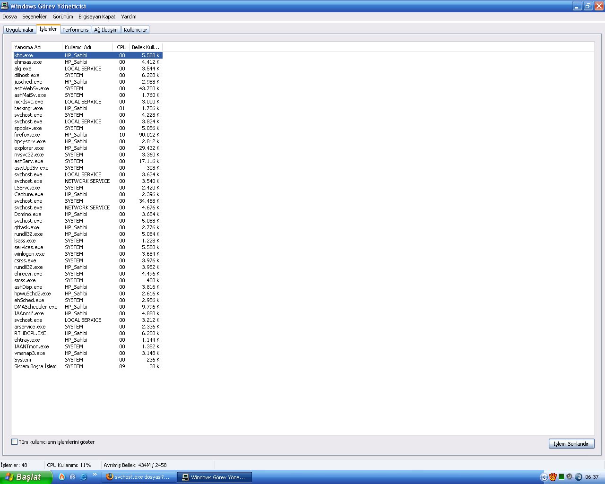The width and height of the screenshot is (605, 484).
Task: Open the Kullanıcılar tab
Action: pos(136,30)
